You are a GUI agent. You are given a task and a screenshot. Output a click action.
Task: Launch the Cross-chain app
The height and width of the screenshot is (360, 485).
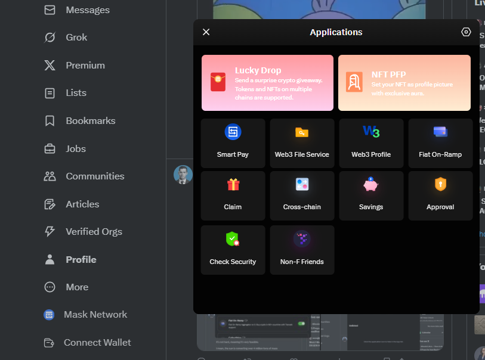[302, 195]
